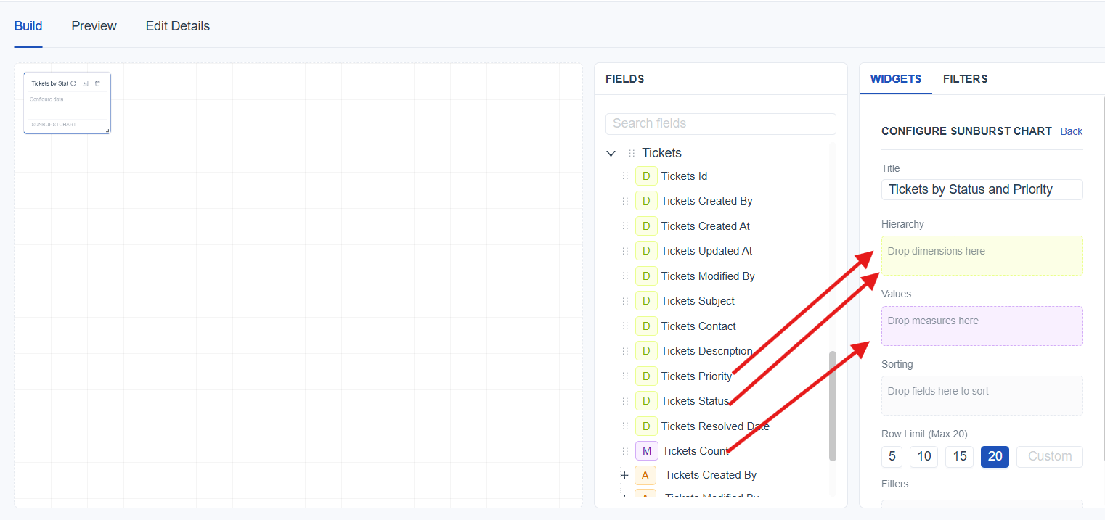Click the preview icon on the chart widget

click(x=85, y=83)
